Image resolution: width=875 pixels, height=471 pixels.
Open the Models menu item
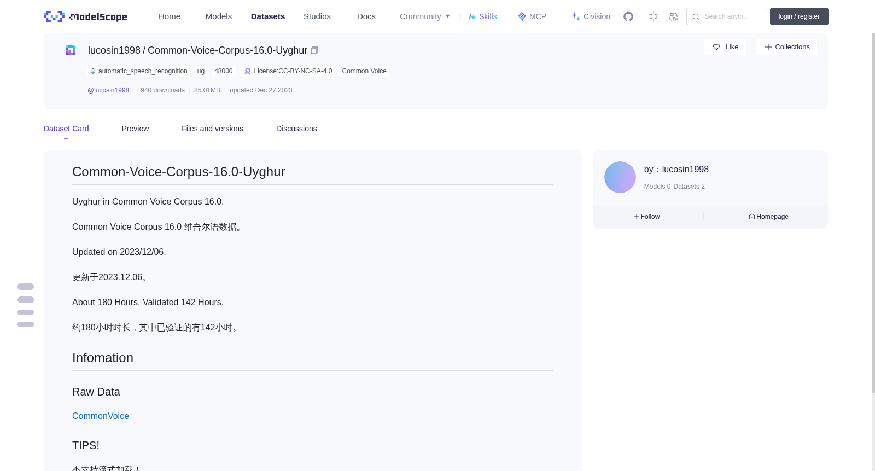(219, 16)
